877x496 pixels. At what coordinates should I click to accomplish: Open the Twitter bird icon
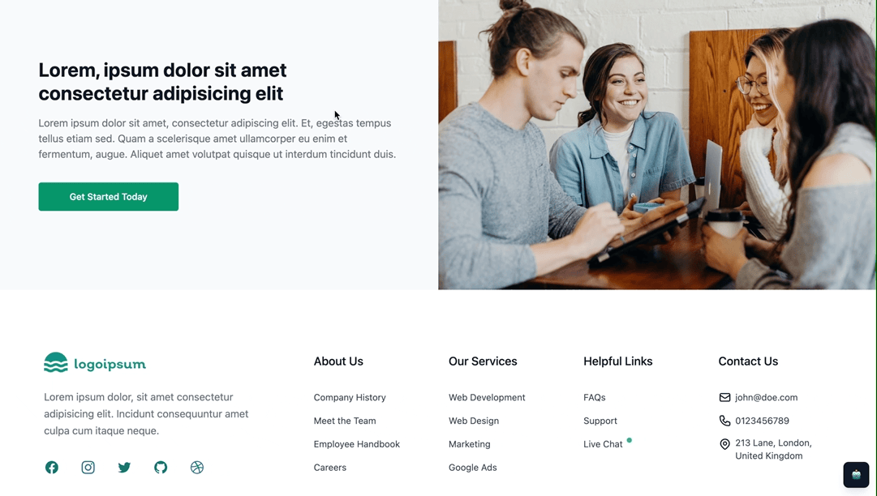[124, 467]
